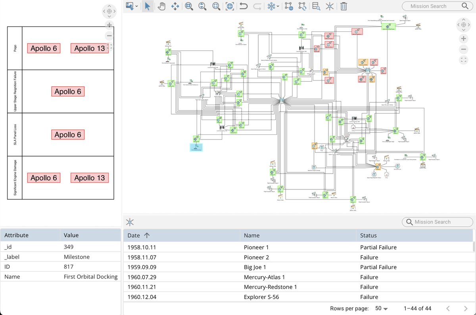The width and height of the screenshot is (476, 315).
Task: Click the Attribute column header
Action: tap(30, 235)
